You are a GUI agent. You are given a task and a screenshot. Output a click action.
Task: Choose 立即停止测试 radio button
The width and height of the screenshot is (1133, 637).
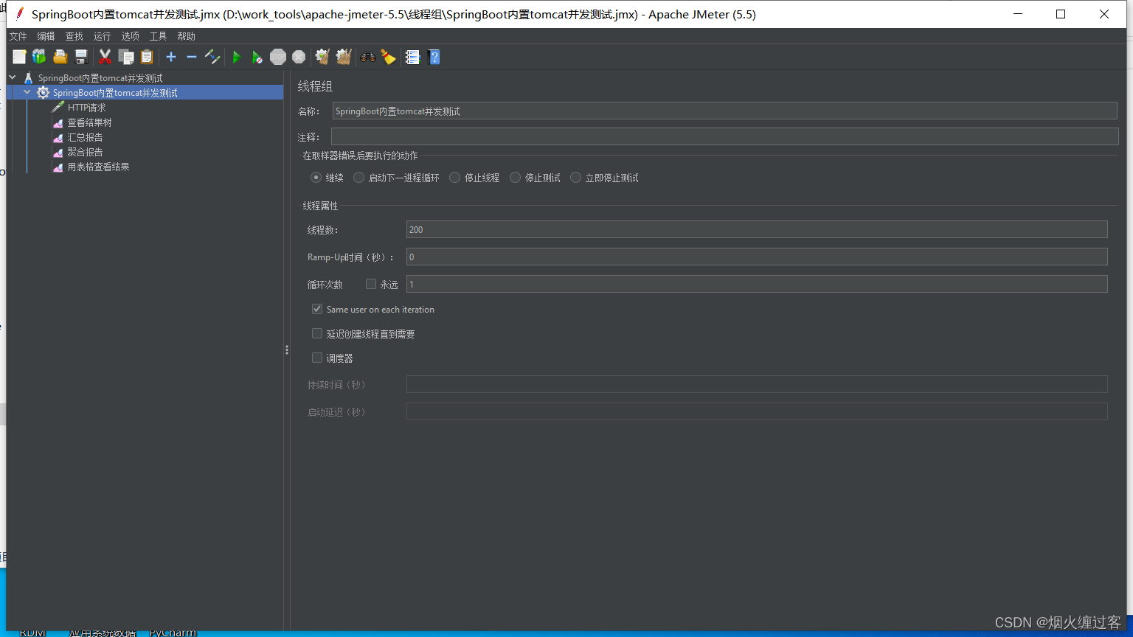576,178
